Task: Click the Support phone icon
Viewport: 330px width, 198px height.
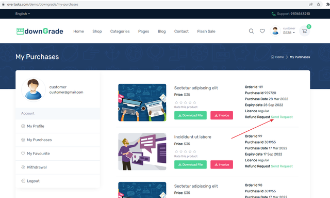Action: [273, 14]
